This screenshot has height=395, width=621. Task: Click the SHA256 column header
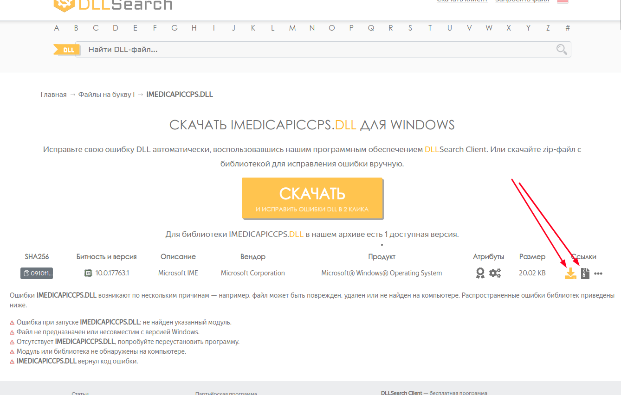[37, 256]
